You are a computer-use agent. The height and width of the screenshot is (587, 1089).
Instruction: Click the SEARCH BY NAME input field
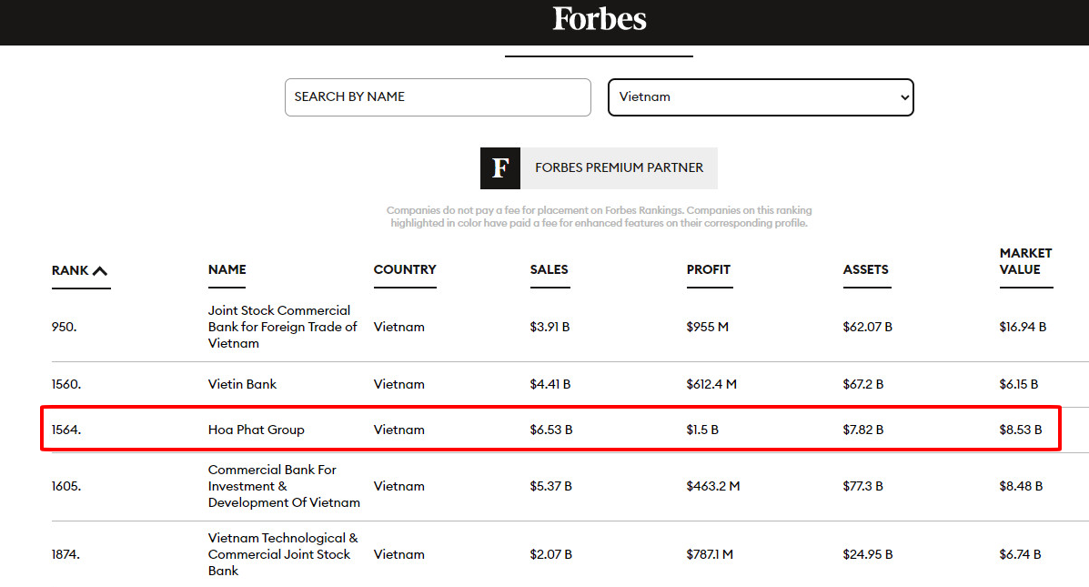[x=438, y=97]
